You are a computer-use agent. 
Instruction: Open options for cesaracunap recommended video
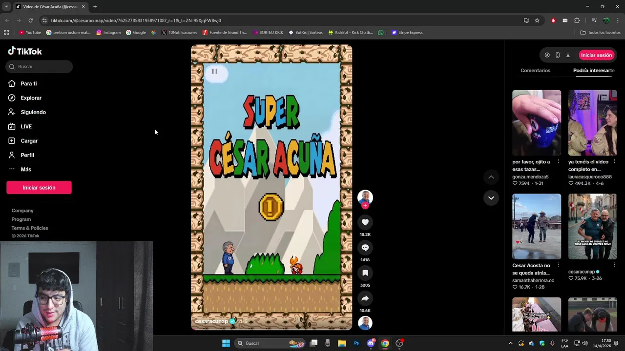[614, 265]
